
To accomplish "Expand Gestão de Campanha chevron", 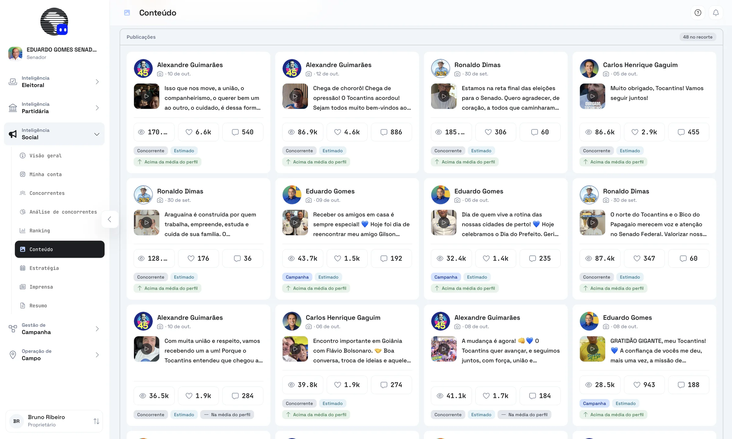I will click(97, 329).
